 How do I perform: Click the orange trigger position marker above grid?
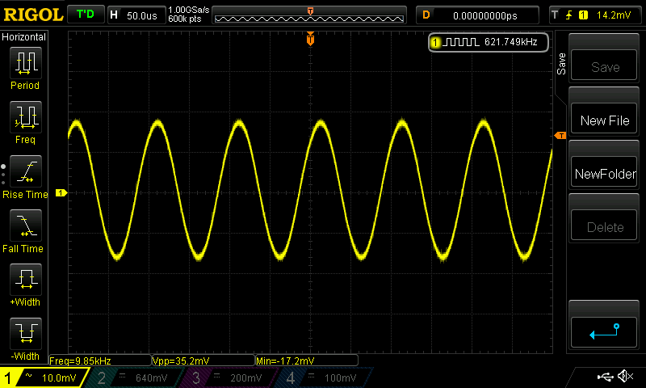tap(310, 39)
